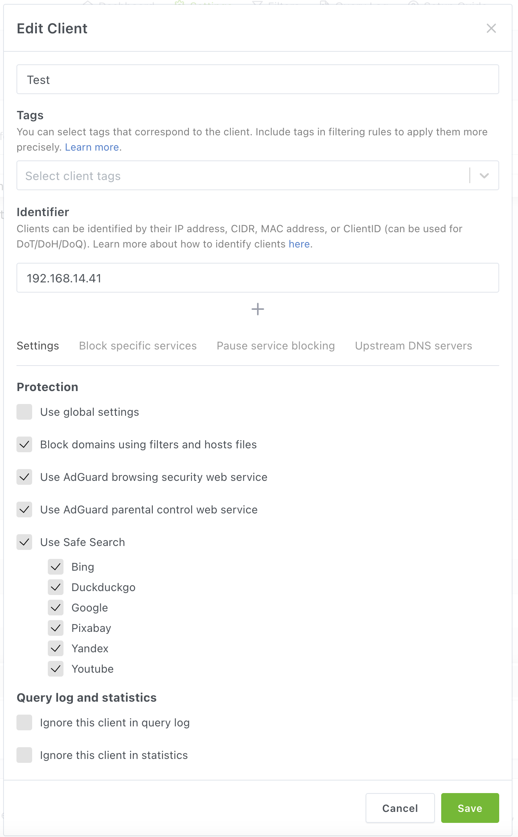Toggle the Use Safe Search checkbox

(x=24, y=542)
